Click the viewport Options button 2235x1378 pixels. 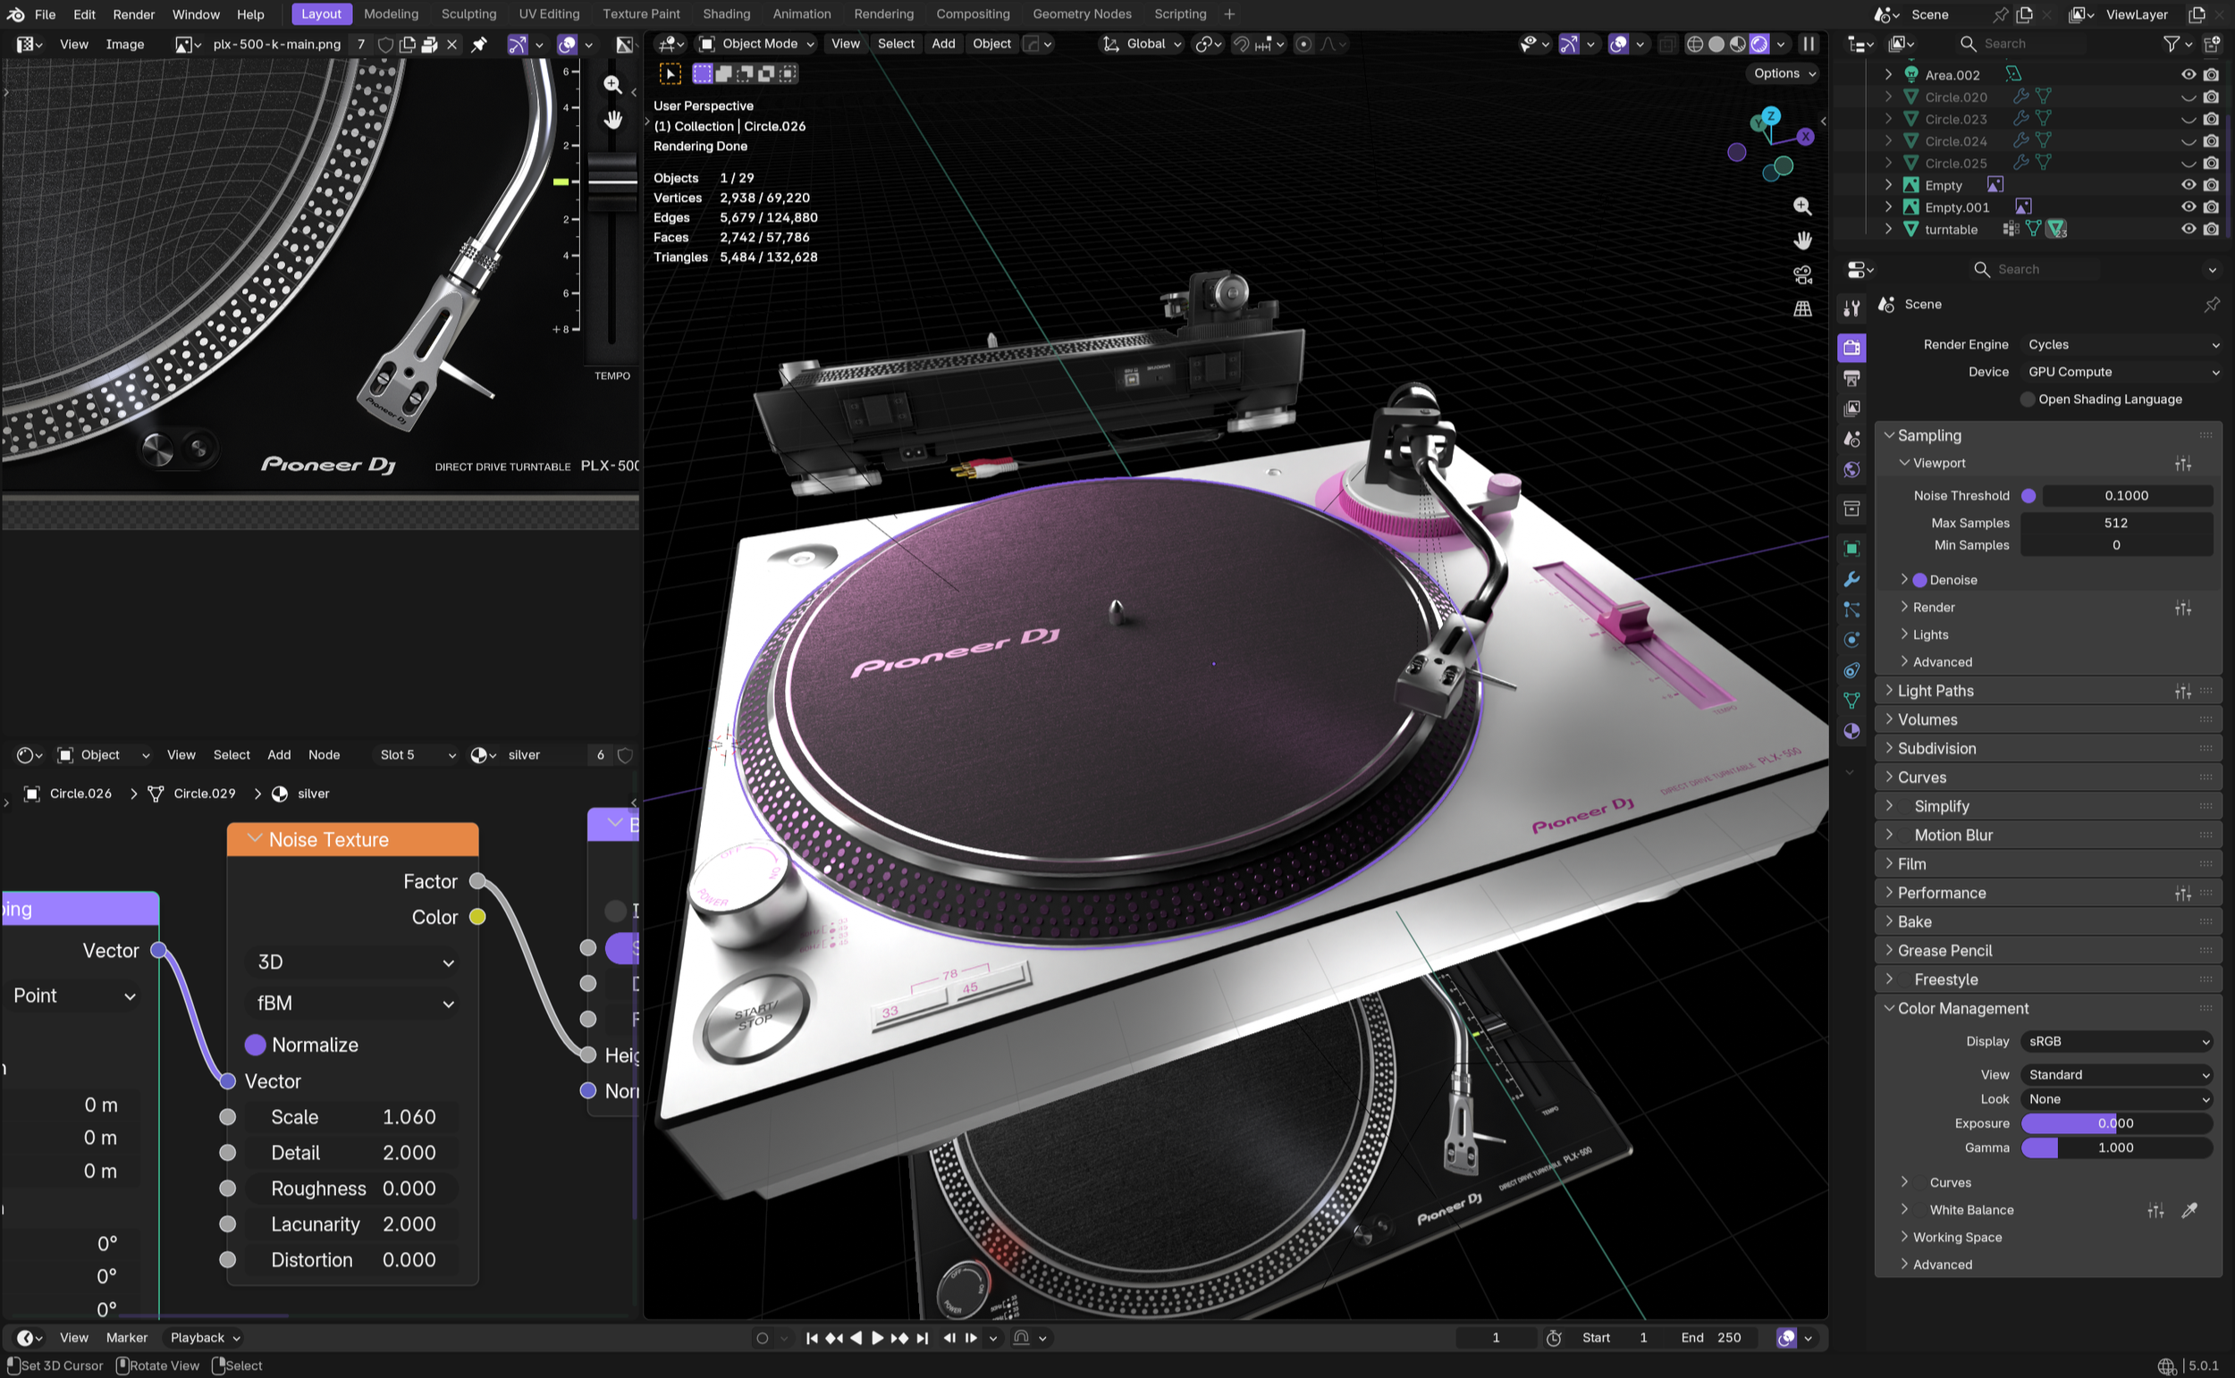(x=1784, y=74)
